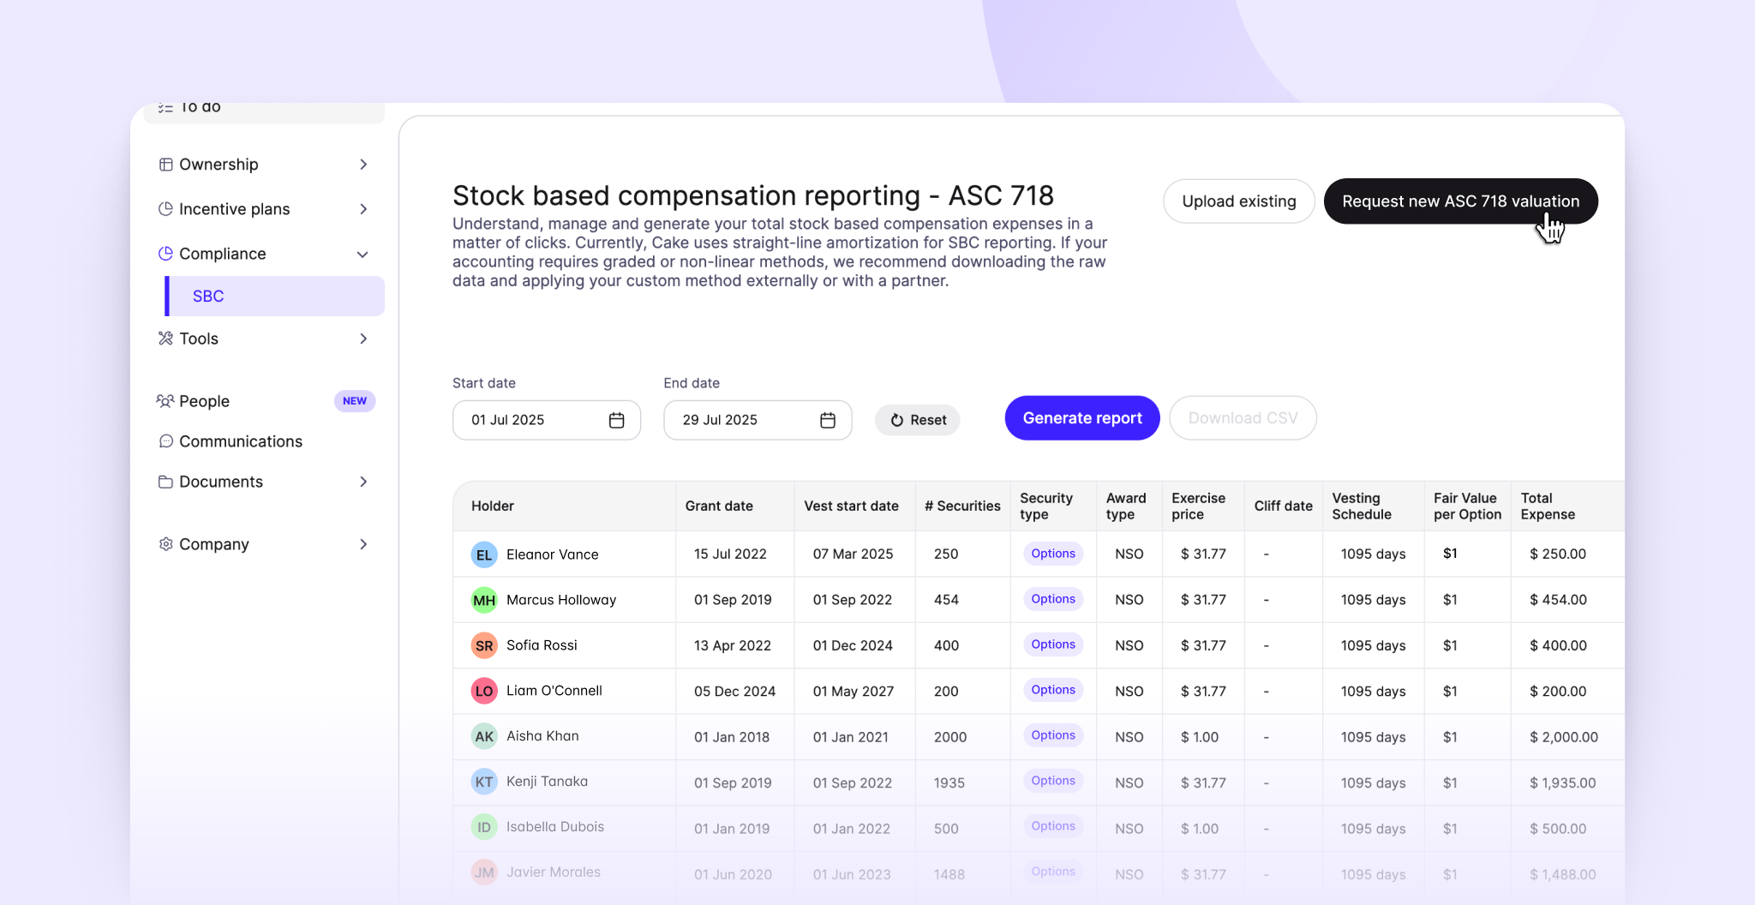The width and height of the screenshot is (1755, 905).
Task: Click the Tools wrench icon
Action: point(166,339)
